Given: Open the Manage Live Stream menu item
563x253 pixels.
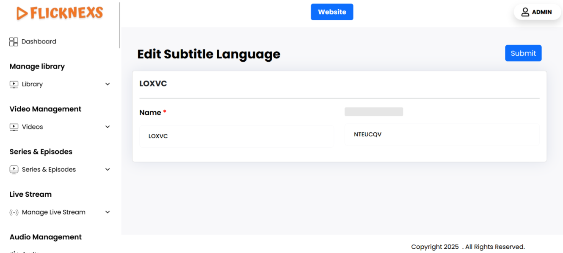Looking at the screenshot, I should click(54, 212).
